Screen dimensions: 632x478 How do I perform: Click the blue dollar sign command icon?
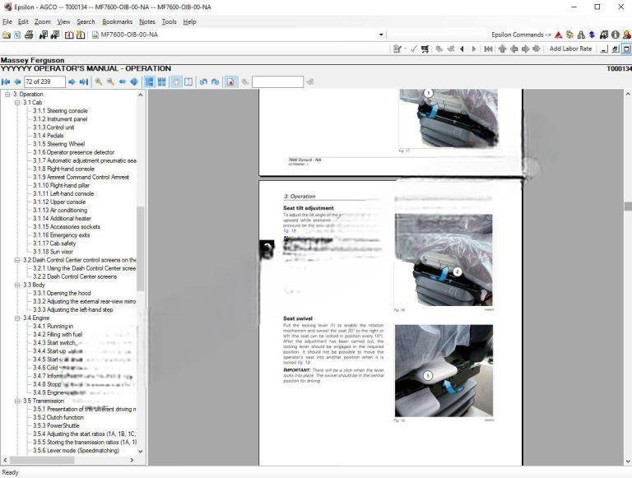click(592, 35)
